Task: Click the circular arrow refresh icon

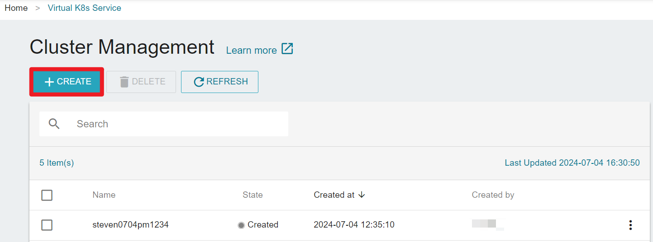Action: click(x=199, y=82)
